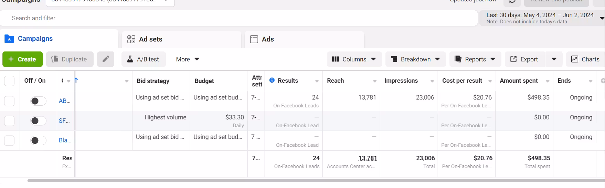Open the Breakdown dropdown
Image resolution: width=605 pixels, height=188 pixels.
click(x=415, y=59)
